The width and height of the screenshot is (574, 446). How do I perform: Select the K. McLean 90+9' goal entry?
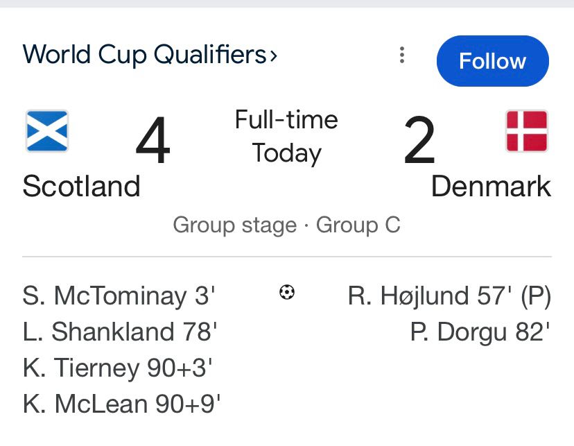click(122, 404)
